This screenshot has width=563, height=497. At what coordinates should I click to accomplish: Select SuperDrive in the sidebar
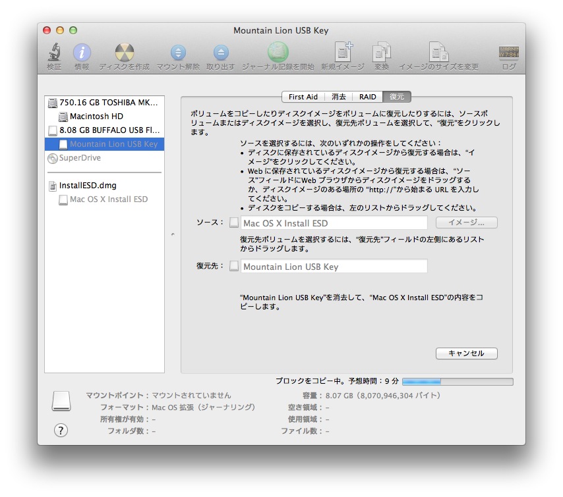coord(104,158)
